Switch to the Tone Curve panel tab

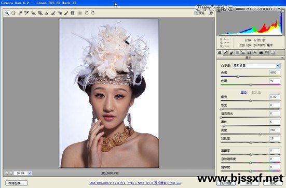(226, 53)
